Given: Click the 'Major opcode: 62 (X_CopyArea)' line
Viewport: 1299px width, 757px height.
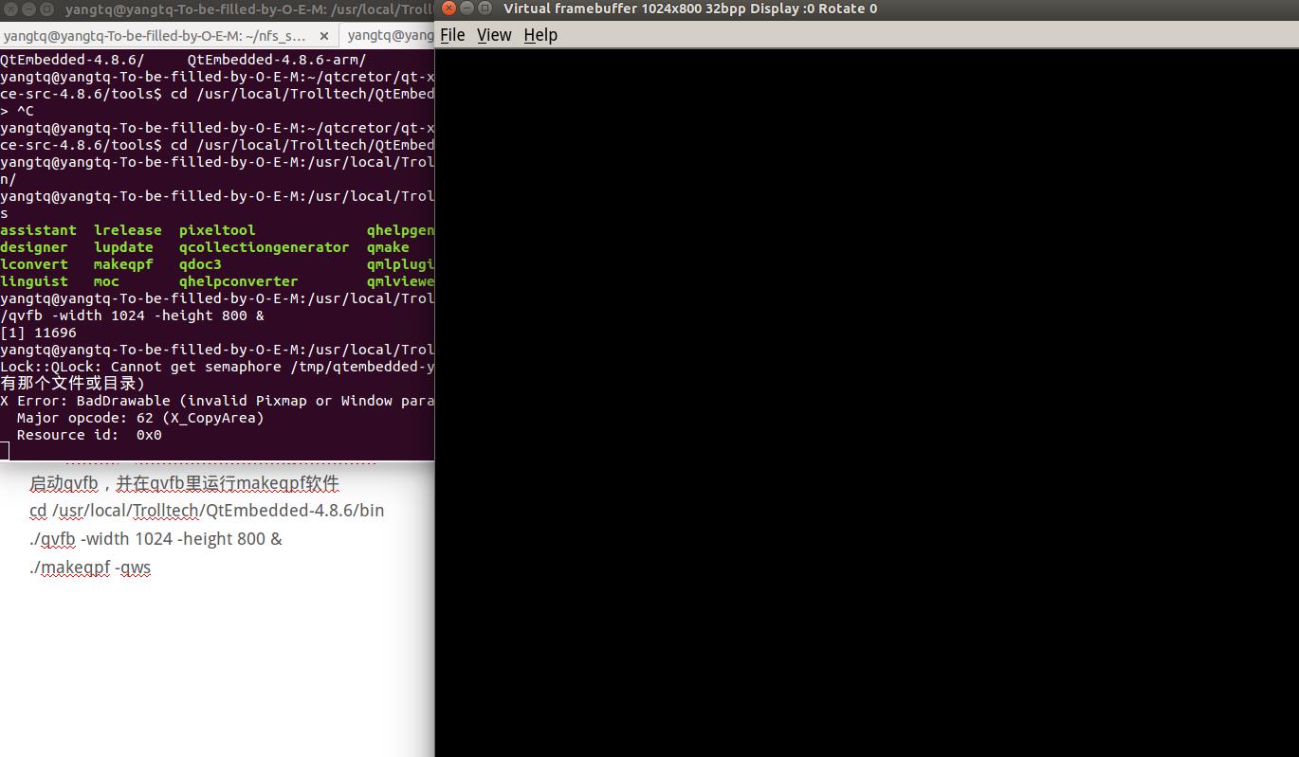Looking at the screenshot, I should coord(140,418).
